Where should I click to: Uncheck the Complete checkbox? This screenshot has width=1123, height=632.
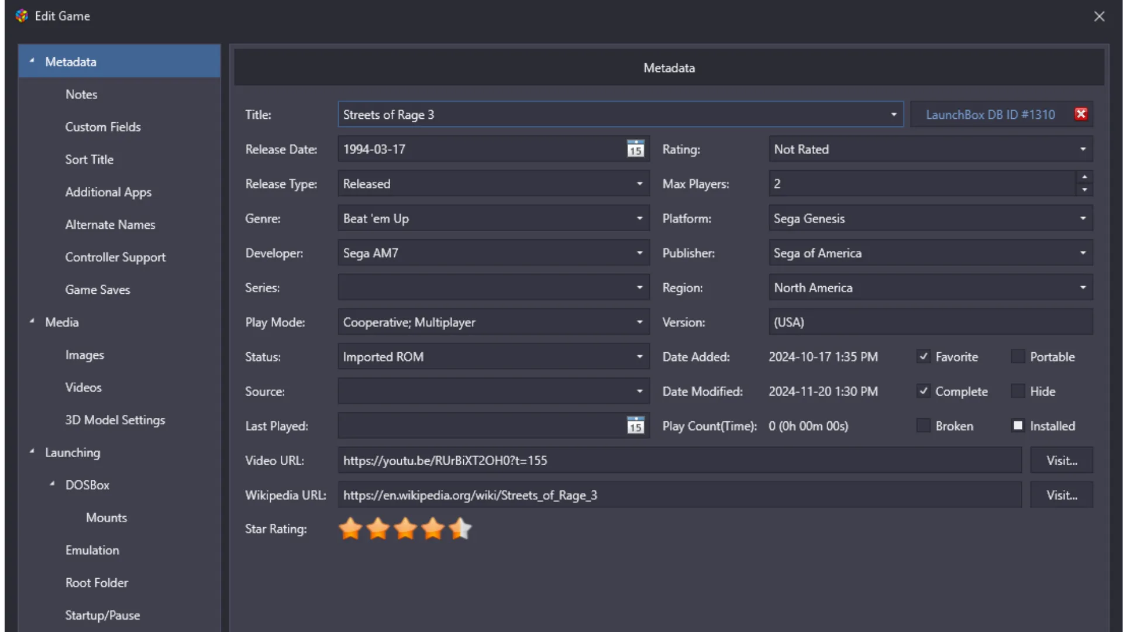923,391
